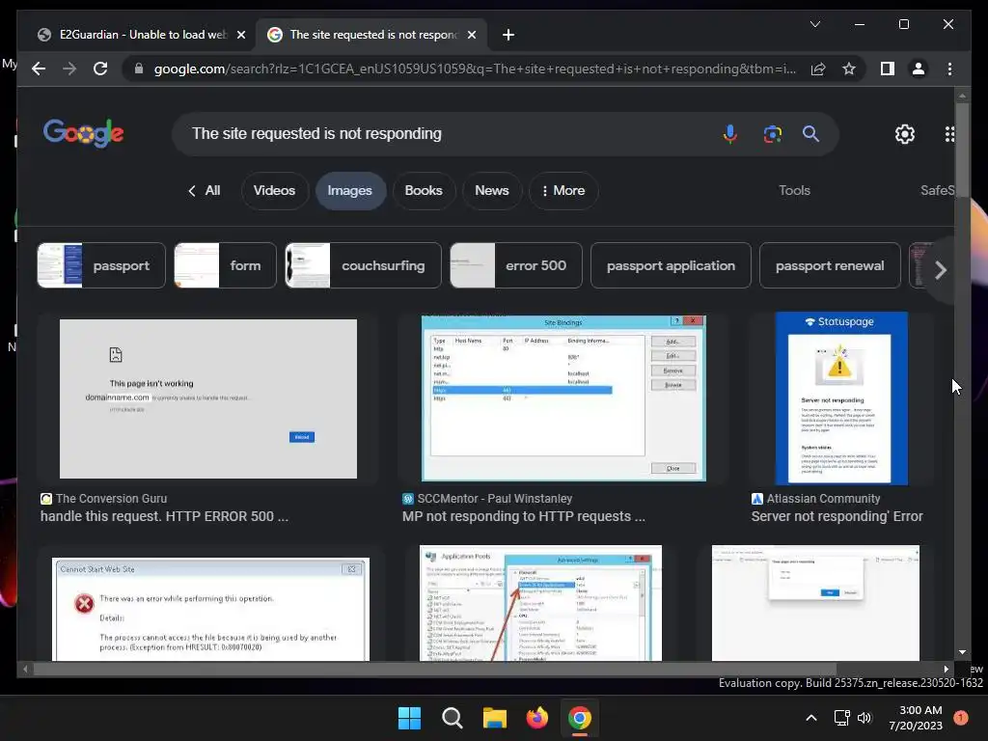Viewport: 988px width, 741px height.
Task: Visit Atlassian Community source
Action: [x=823, y=499]
